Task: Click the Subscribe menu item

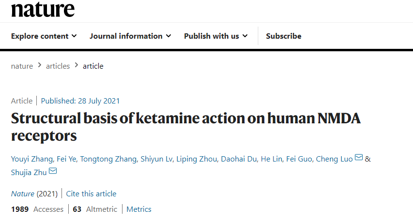Action: (x=284, y=36)
